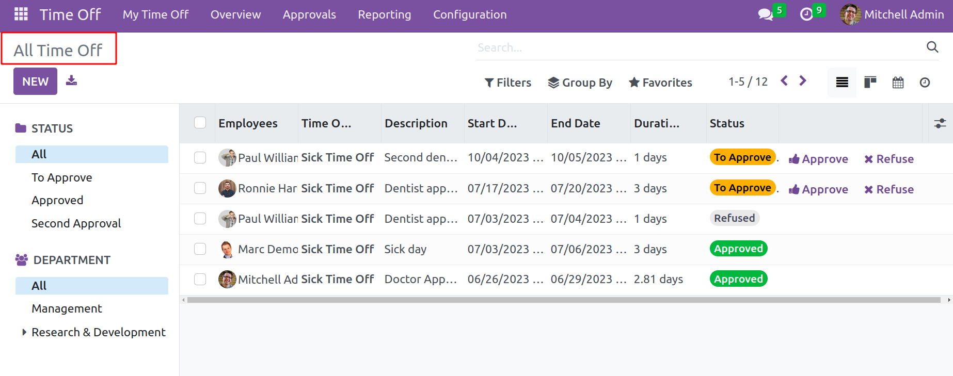Open the apps grid menu icon

[21, 14]
